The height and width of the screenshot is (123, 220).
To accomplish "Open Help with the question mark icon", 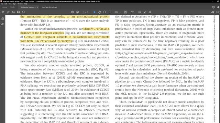I will 213,7.
